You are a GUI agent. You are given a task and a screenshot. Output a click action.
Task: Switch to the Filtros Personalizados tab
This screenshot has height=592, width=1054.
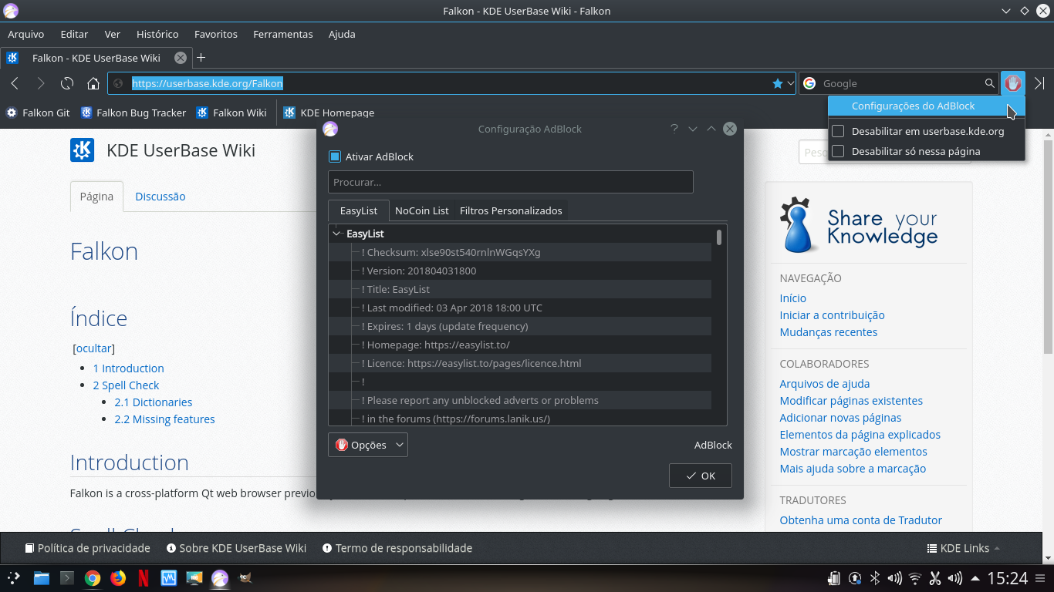[x=511, y=210]
